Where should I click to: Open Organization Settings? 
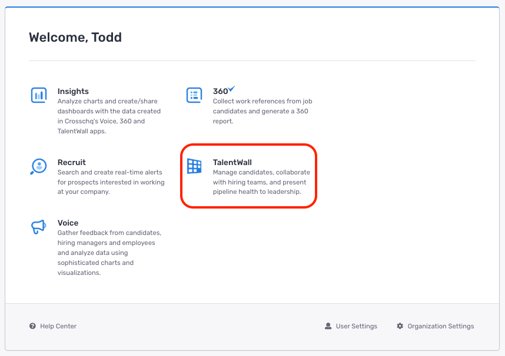point(440,326)
